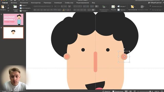The image size is (164, 92).
Task: Start Slide Show view icon
Action: 135,91
